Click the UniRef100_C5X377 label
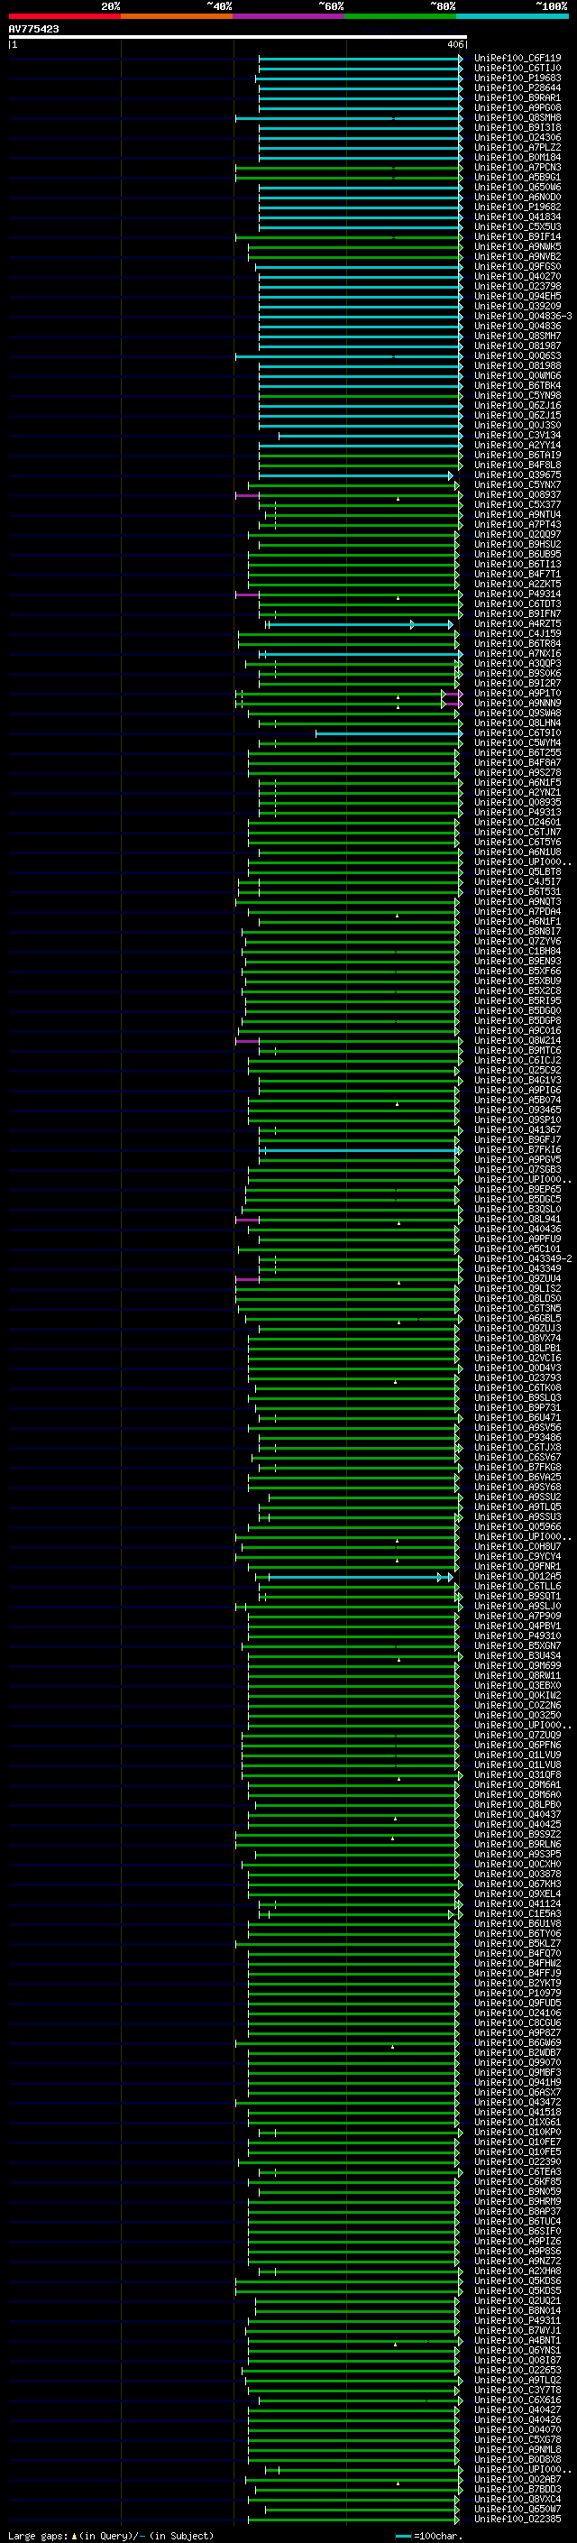Image resolution: width=577 pixels, height=2543 pixels. click(x=517, y=505)
